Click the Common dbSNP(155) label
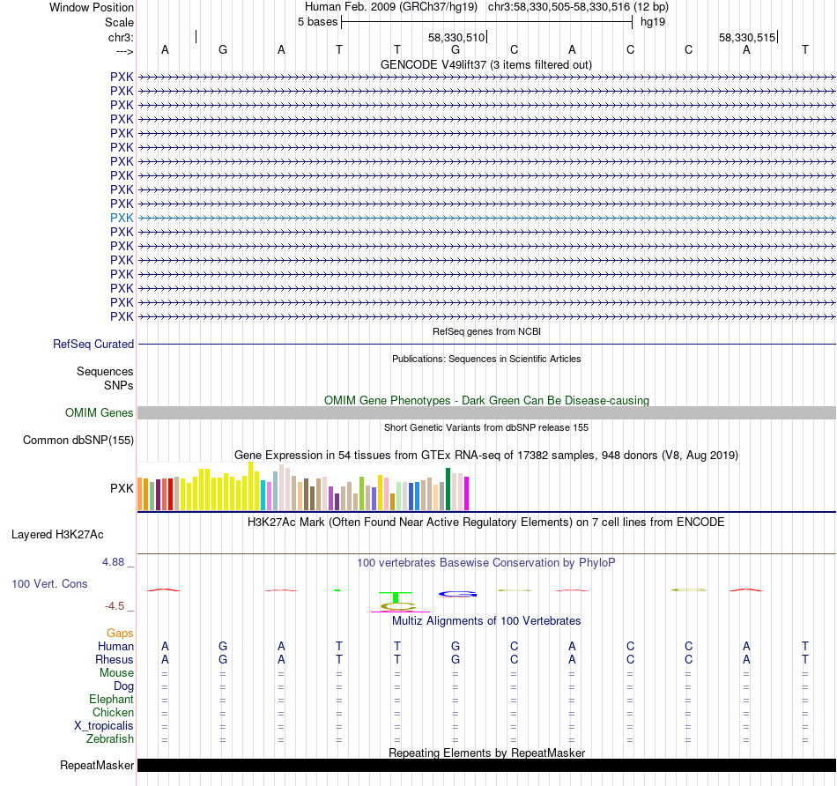837x786 pixels. [x=78, y=440]
